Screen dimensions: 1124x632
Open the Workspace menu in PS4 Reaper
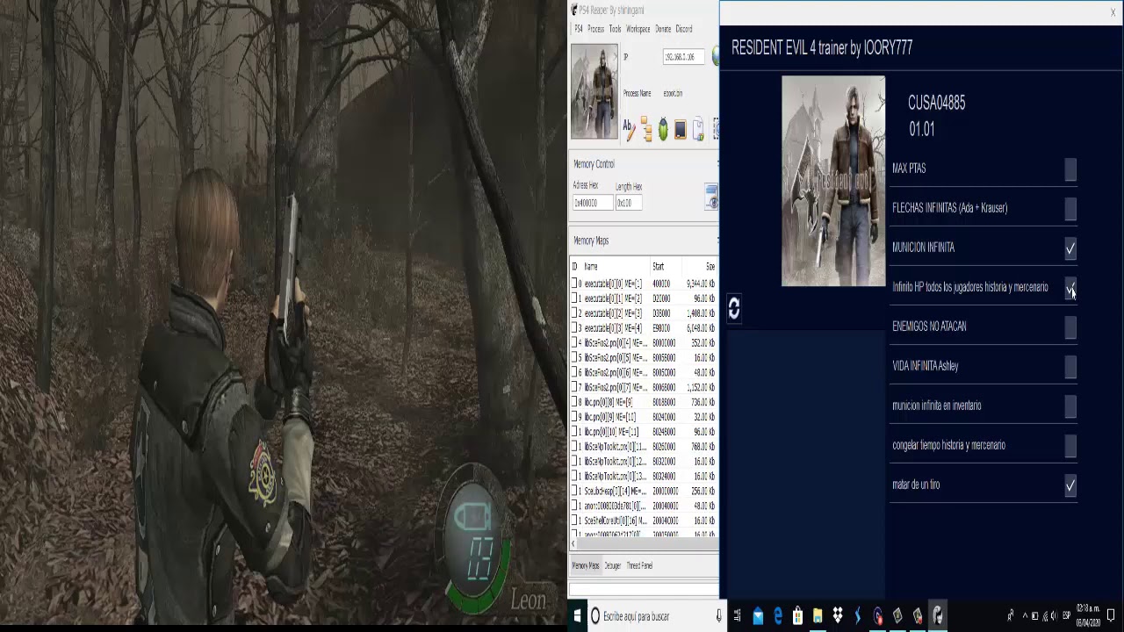click(638, 29)
